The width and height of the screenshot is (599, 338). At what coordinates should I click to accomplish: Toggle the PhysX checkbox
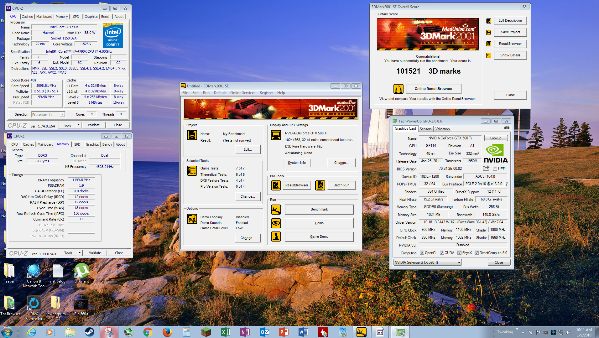(459, 253)
